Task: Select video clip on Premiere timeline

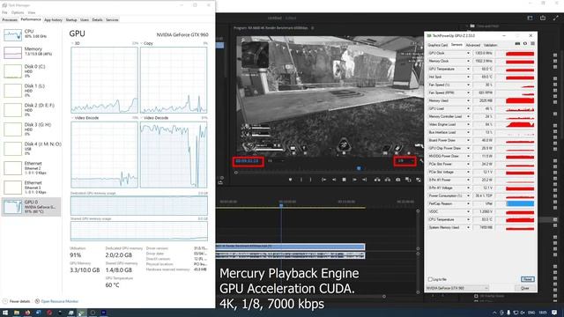Action: click(x=290, y=247)
